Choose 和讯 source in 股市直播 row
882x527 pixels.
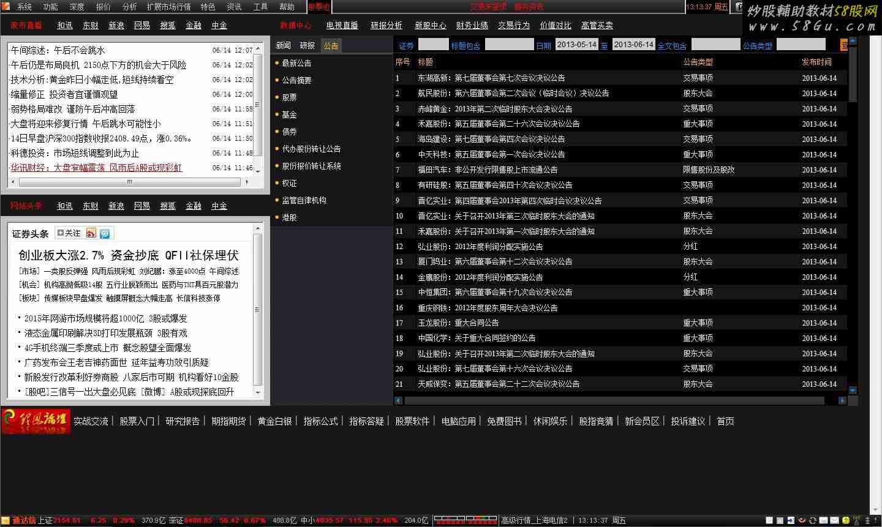click(65, 26)
